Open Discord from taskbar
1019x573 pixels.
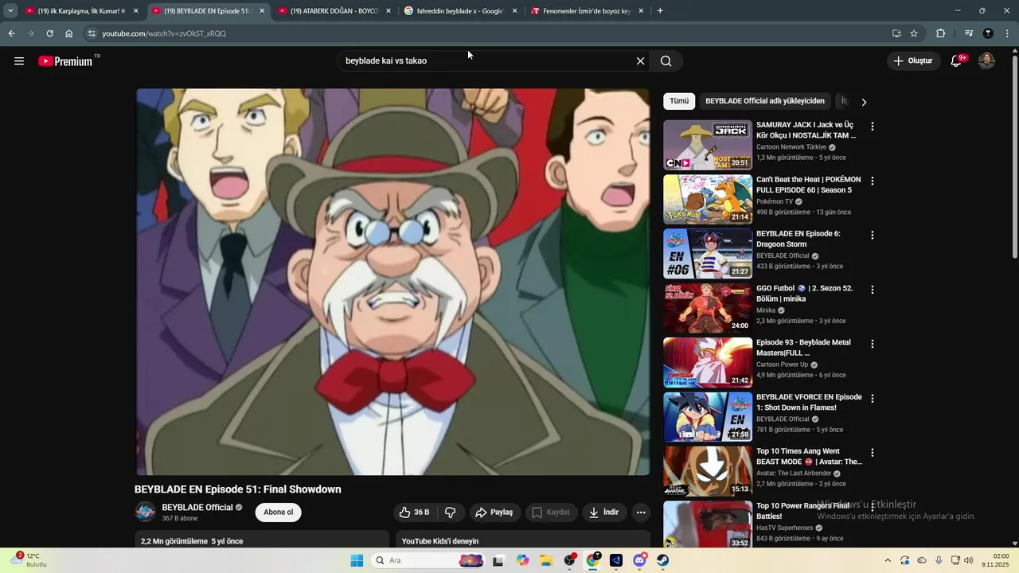[639, 560]
